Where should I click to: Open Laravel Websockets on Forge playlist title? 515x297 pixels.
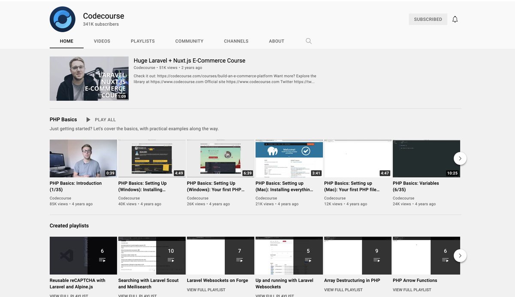[x=218, y=280]
